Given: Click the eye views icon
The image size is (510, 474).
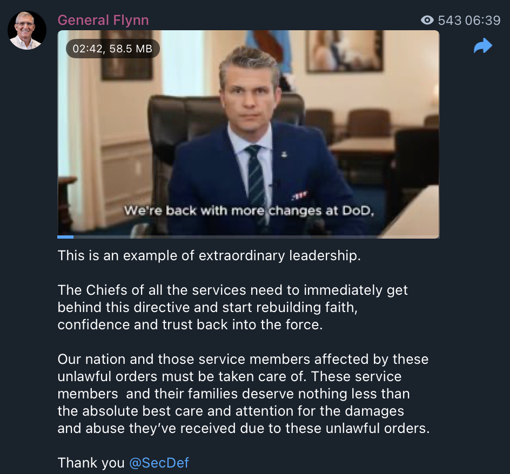Looking at the screenshot, I should (427, 20).
